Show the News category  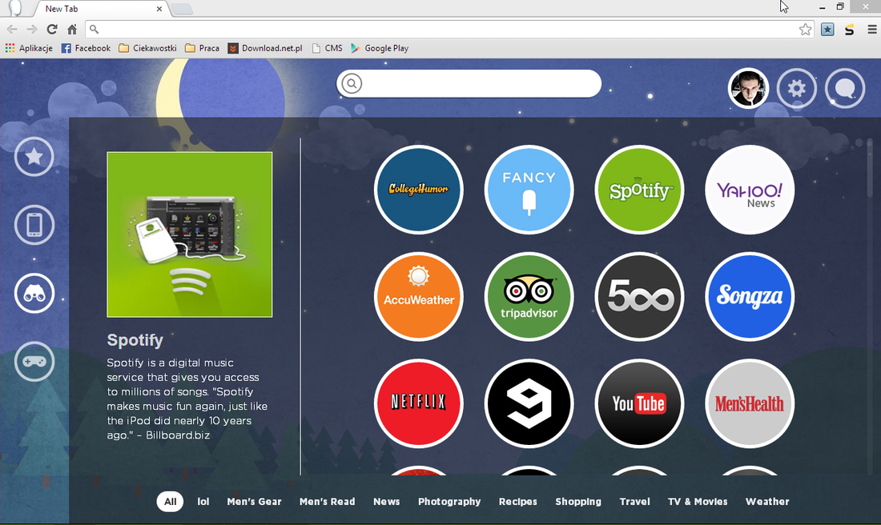coord(387,502)
